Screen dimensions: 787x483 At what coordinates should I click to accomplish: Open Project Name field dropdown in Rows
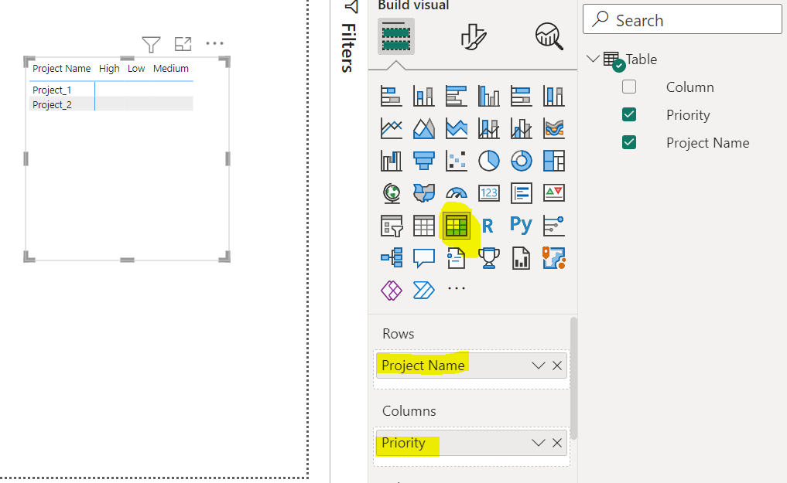(539, 366)
